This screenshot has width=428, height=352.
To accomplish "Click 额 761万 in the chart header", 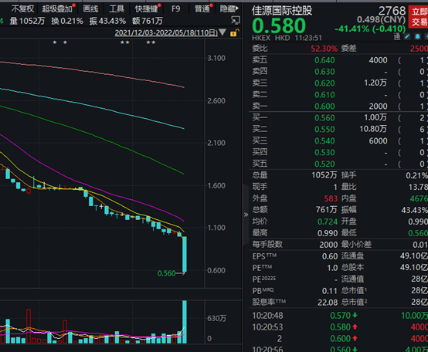I will [x=148, y=21].
